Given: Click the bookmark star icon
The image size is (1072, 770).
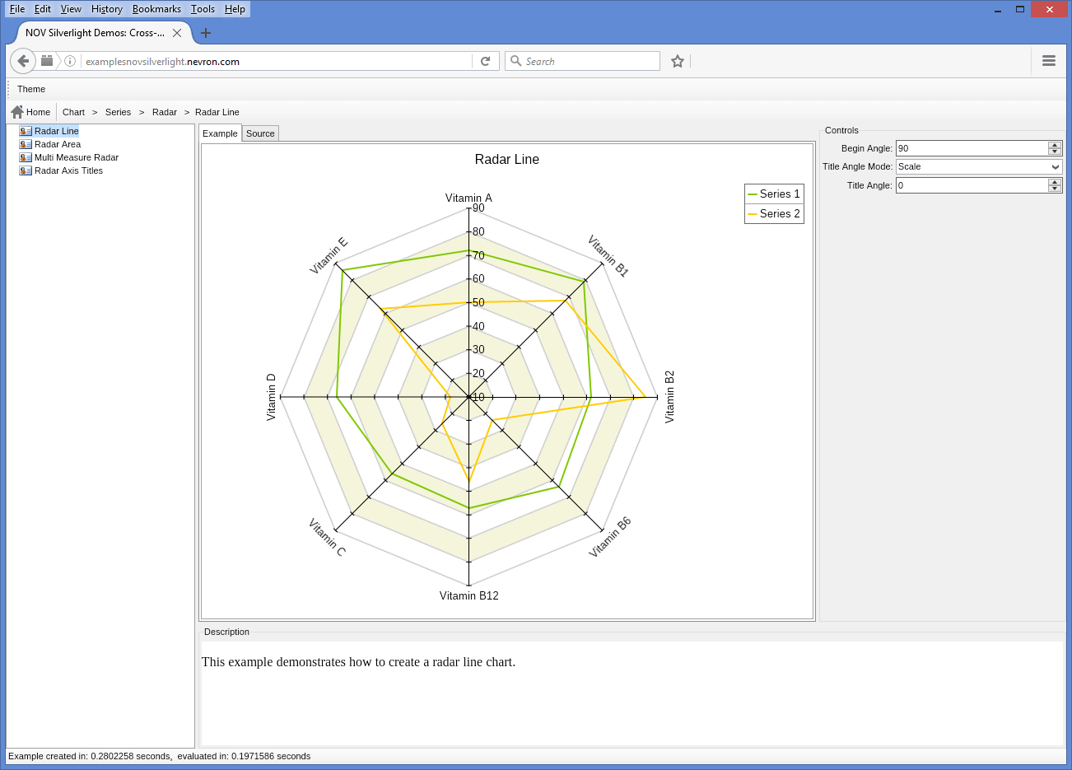Looking at the screenshot, I should coord(678,61).
